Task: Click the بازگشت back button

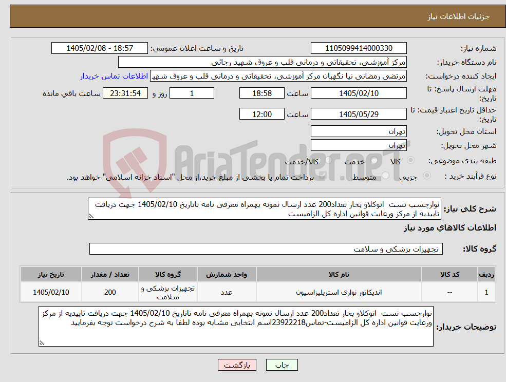Action: pyautogui.click(x=237, y=365)
